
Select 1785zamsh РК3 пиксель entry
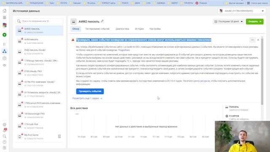coord(39,105)
